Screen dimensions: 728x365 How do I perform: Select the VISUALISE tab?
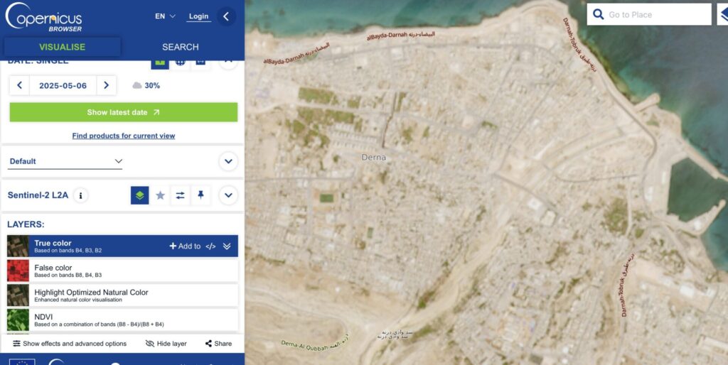(62, 47)
